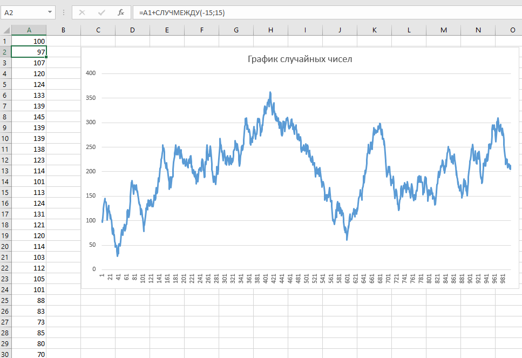Click the 981 label on horizontal axis
The width and height of the screenshot is (522, 358).
pyautogui.click(x=503, y=279)
